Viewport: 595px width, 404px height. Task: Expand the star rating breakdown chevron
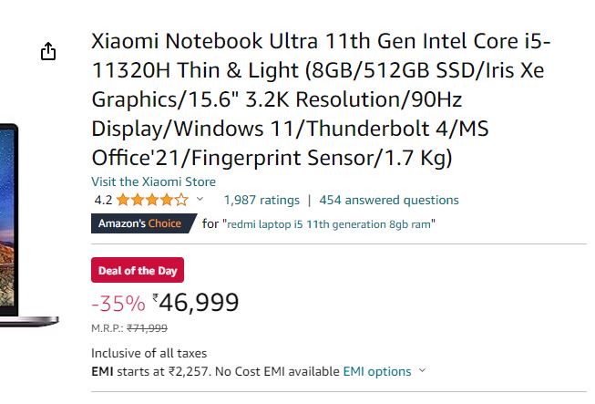coord(200,199)
